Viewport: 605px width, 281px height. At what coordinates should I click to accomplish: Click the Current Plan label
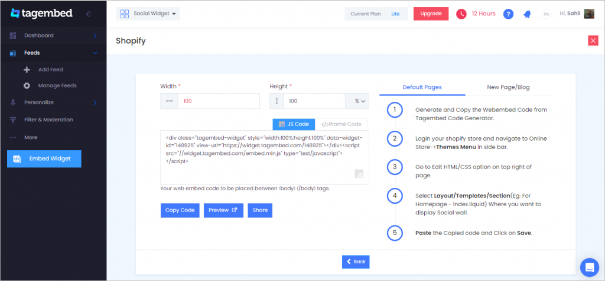[x=365, y=14]
